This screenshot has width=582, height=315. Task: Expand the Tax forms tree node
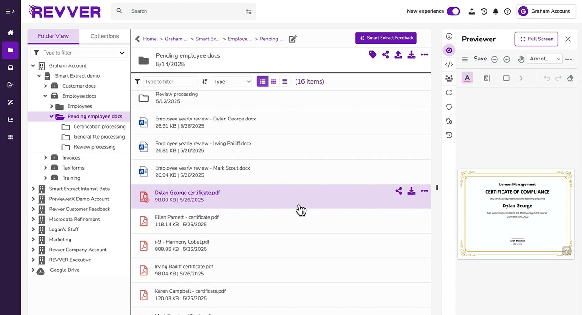pos(45,168)
